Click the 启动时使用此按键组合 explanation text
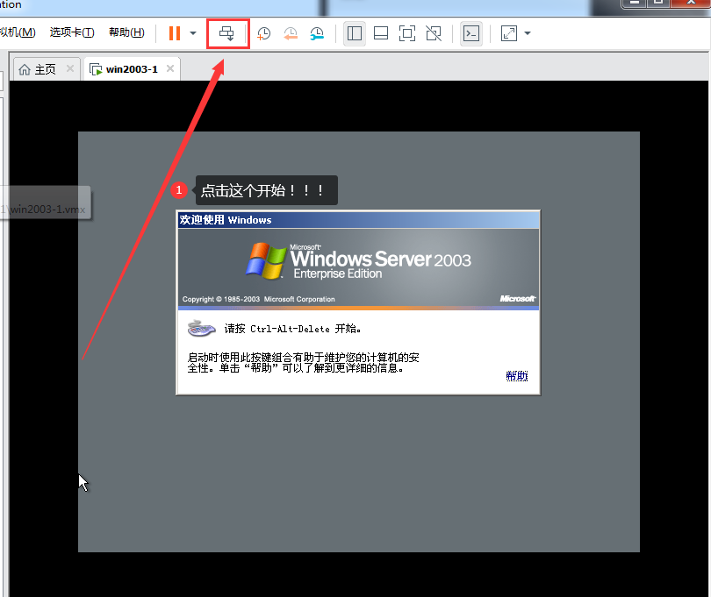Screen dimensions: 711x597 pyautogui.click(x=304, y=362)
